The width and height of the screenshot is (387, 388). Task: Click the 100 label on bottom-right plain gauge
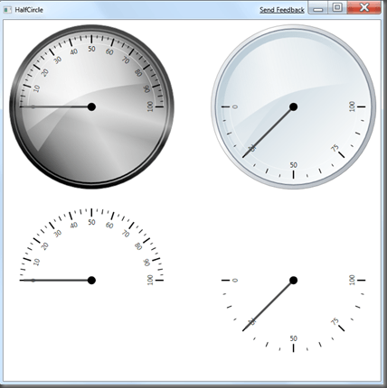[352, 280]
